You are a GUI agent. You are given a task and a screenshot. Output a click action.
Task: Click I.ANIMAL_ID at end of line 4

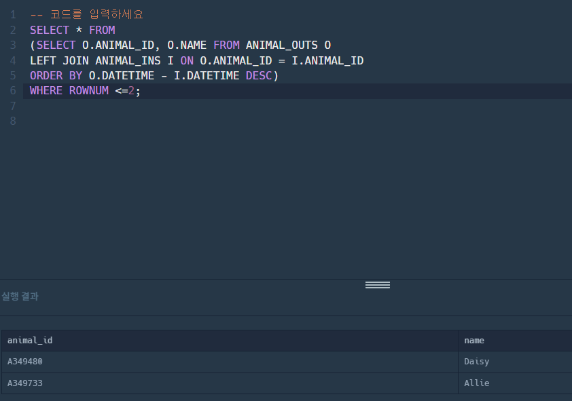(327, 60)
